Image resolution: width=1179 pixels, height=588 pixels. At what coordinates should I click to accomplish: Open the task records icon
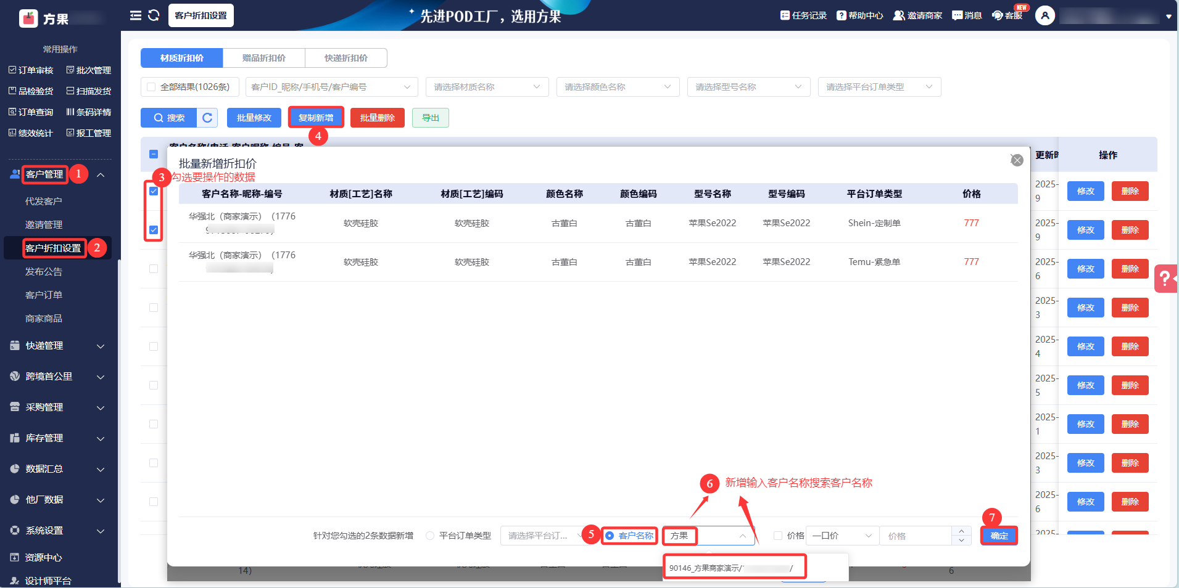tap(785, 15)
